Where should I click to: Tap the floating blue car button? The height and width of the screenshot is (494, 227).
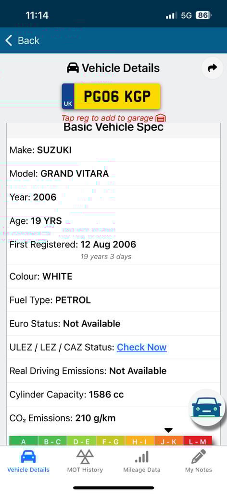pyautogui.click(x=207, y=407)
